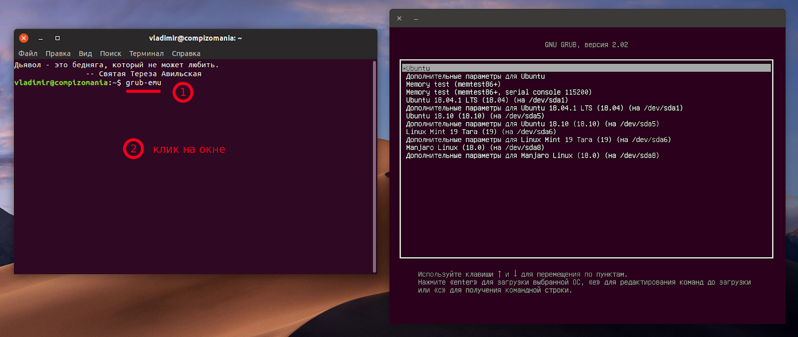Maximize the vladimir@compizomania terminal window
The height and width of the screenshot is (337, 798).
tap(57, 38)
